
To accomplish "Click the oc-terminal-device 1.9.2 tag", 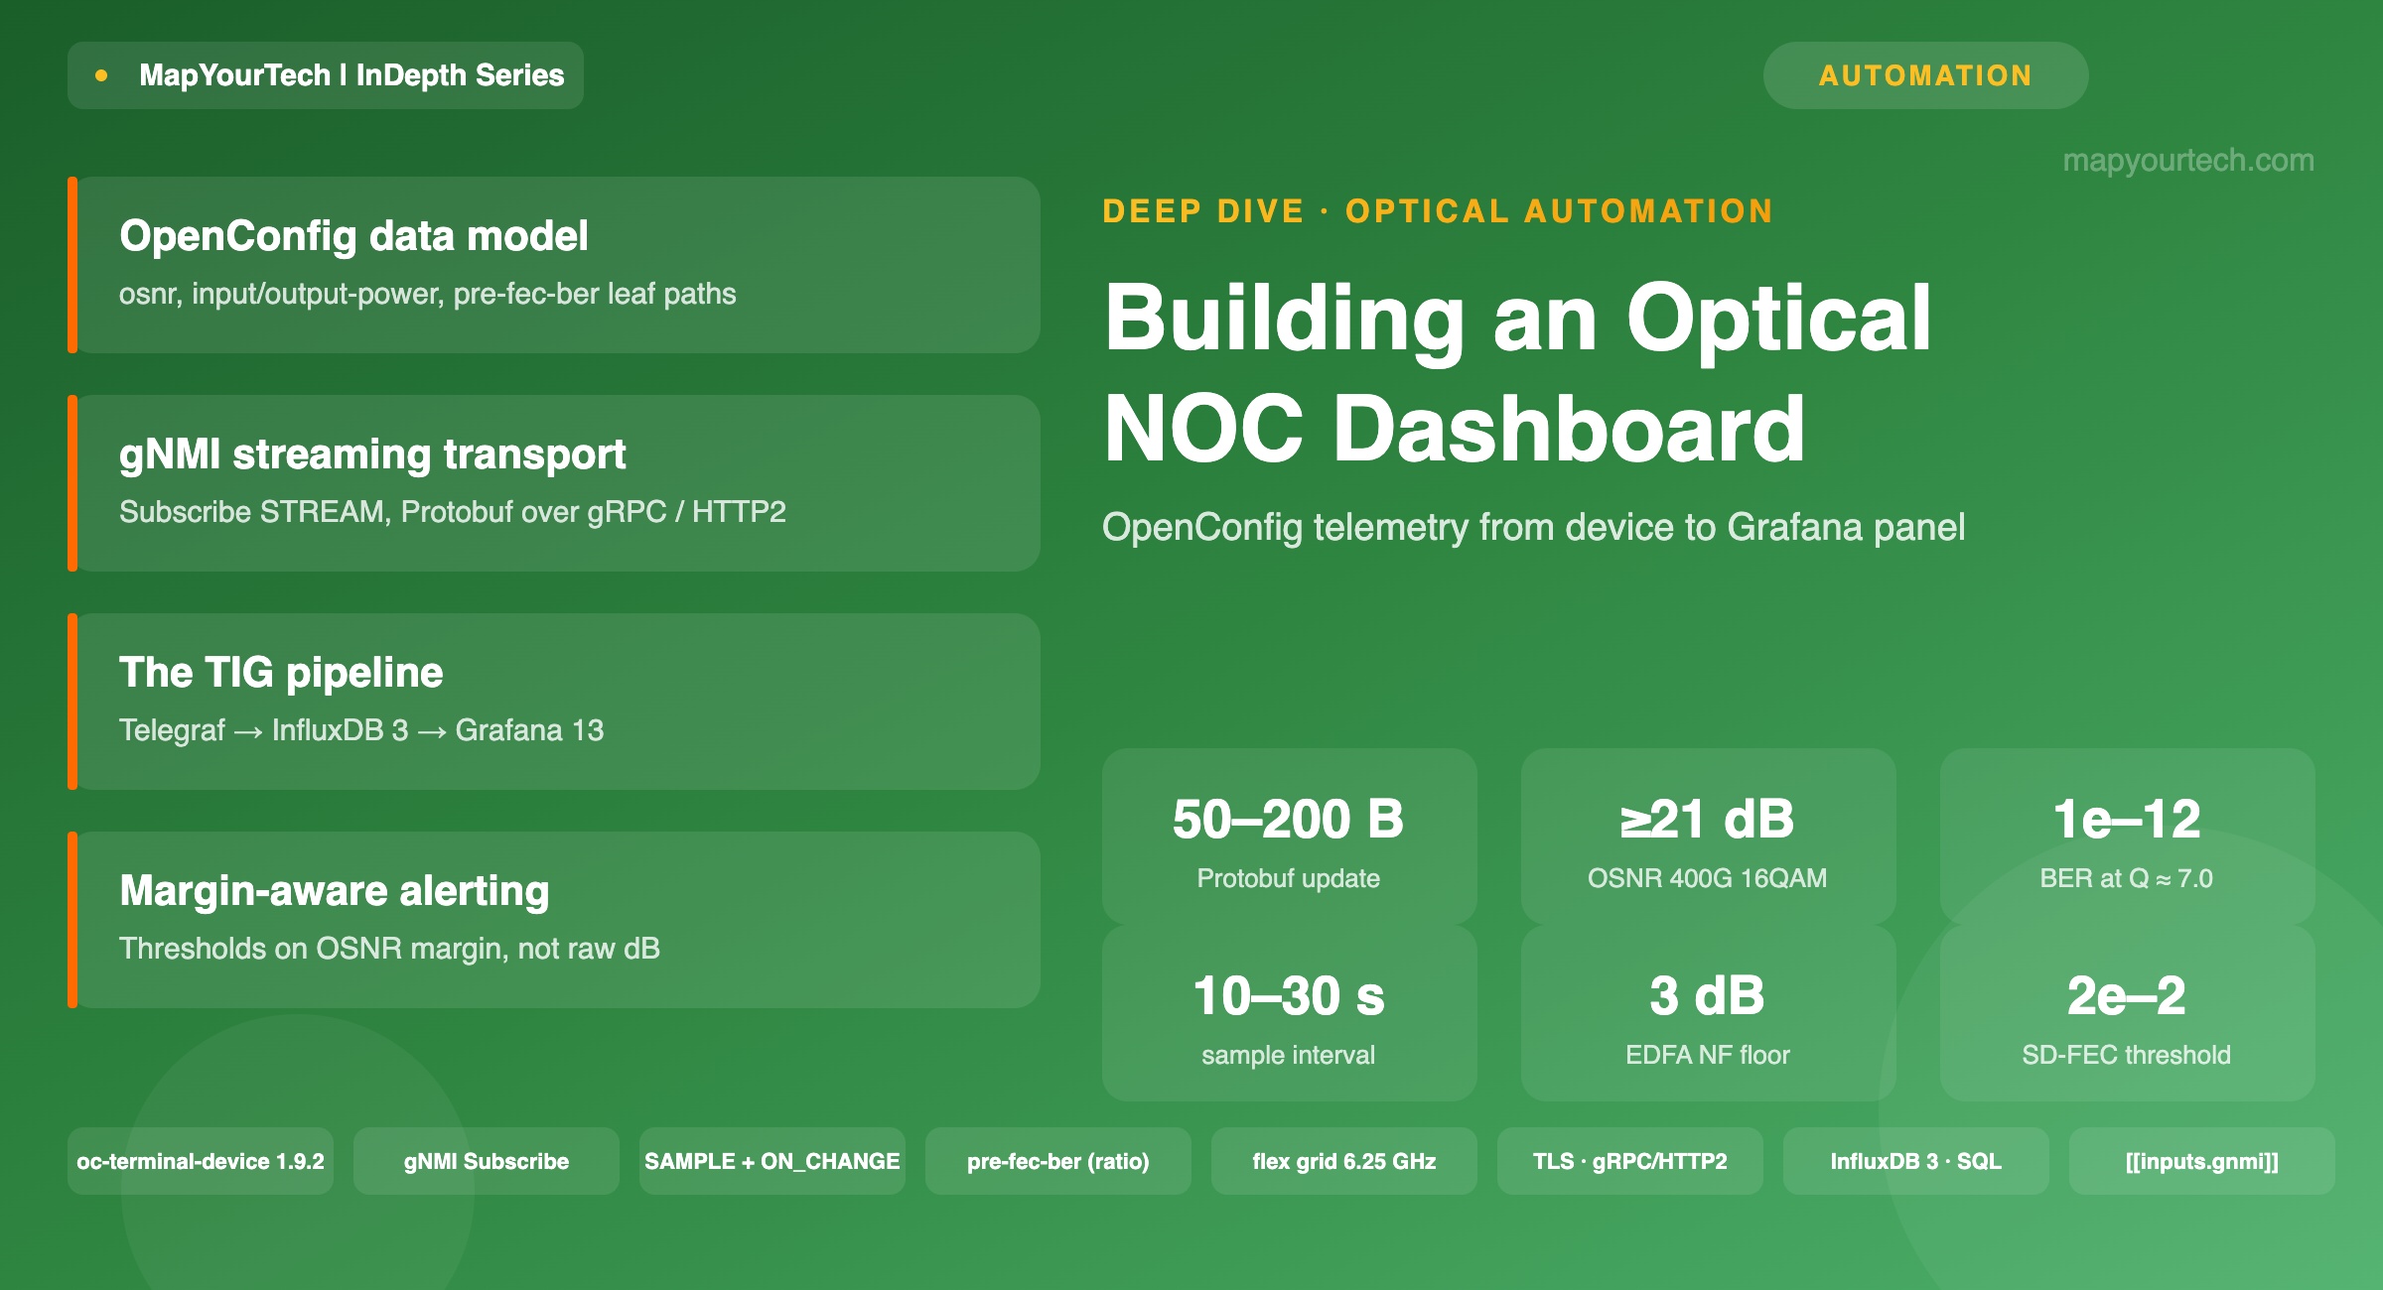I will point(201,1161).
